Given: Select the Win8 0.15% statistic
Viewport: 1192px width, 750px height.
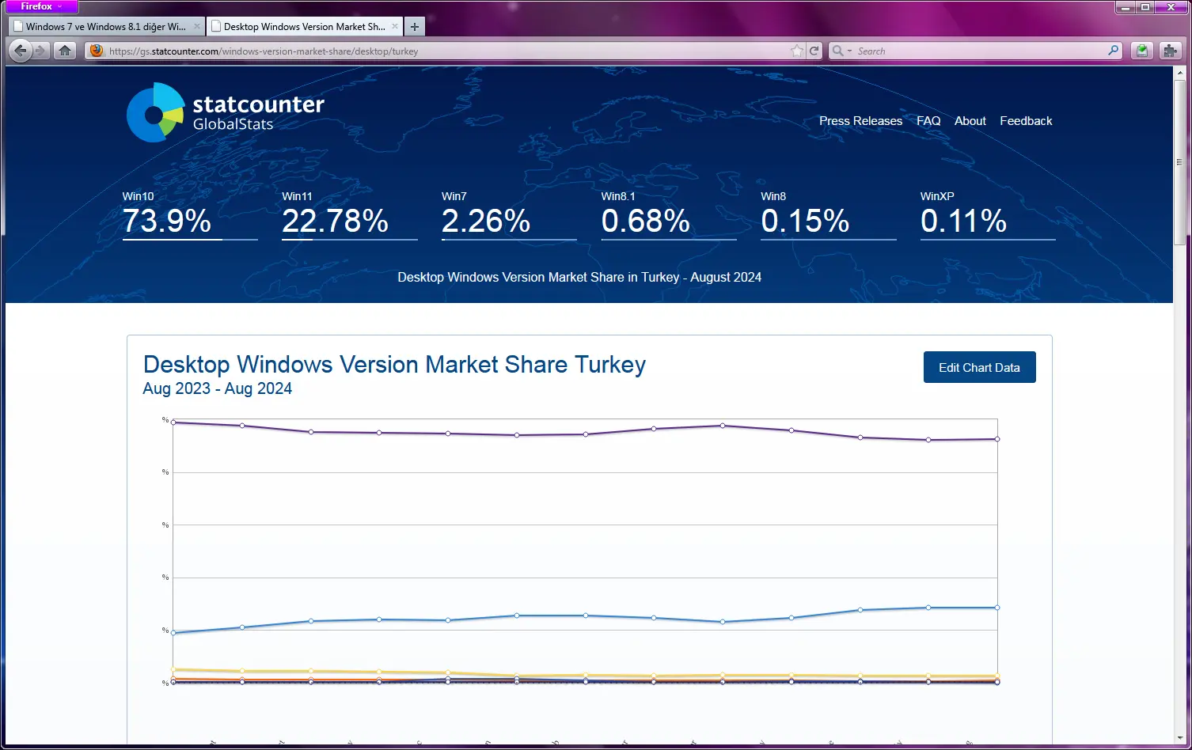Looking at the screenshot, I should [829, 214].
